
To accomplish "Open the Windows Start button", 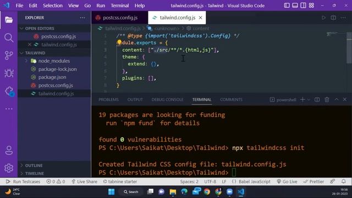I will coord(111,192).
